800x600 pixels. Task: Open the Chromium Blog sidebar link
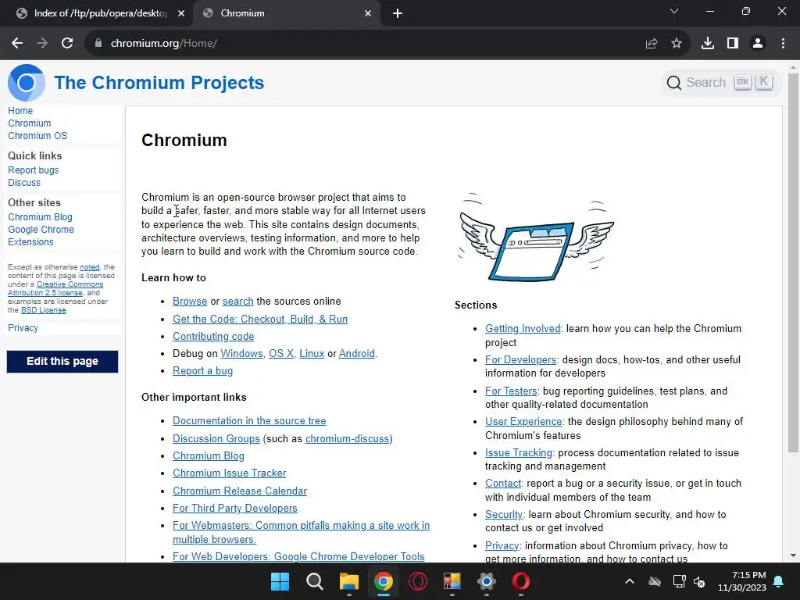(40, 217)
